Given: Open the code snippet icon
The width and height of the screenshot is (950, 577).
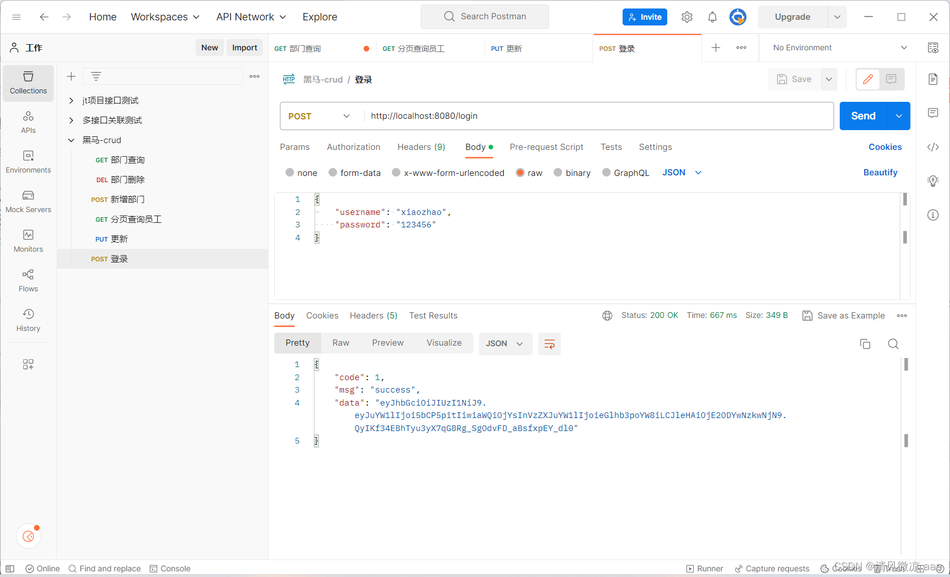Looking at the screenshot, I should 933,147.
